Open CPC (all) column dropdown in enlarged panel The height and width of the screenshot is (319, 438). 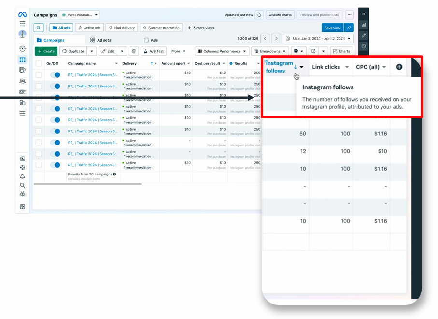[x=384, y=67]
